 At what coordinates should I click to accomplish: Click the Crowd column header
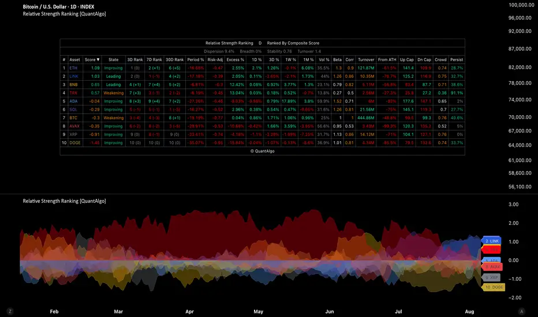coord(440,59)
